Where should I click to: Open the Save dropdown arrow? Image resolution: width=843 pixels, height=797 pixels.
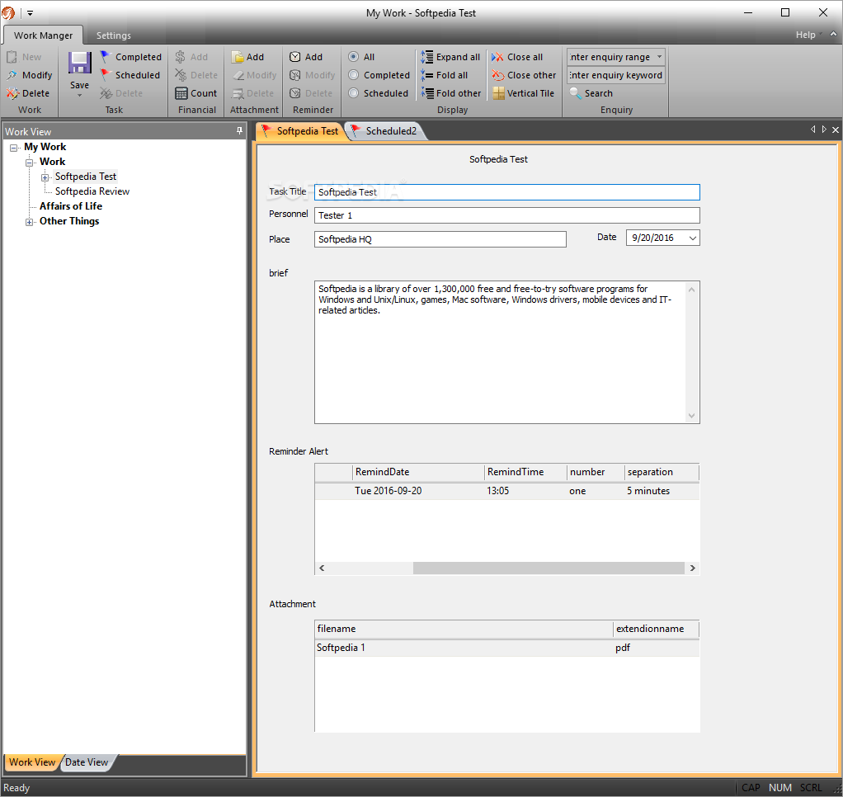(x=79, y=96)
